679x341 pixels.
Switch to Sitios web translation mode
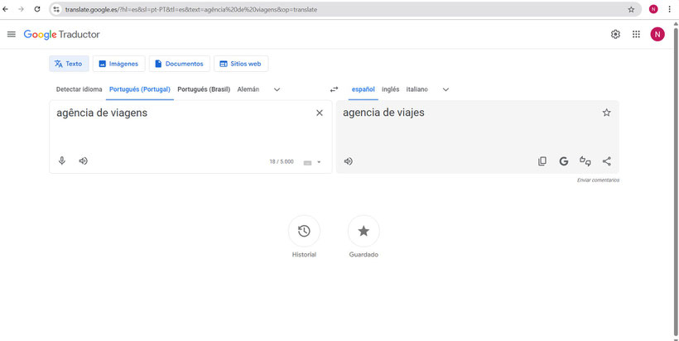241,64
